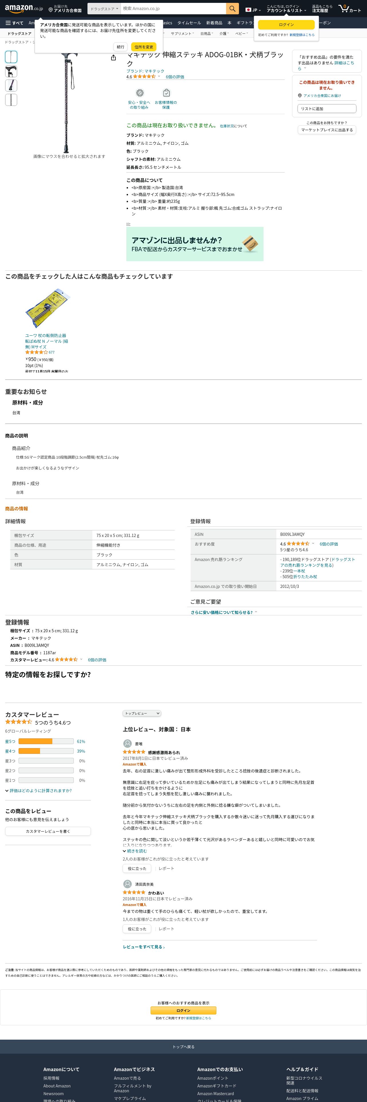The width and height of the screenshot is (367, 1102).
Task: Click the 続行 button
Action: [121, 47]
